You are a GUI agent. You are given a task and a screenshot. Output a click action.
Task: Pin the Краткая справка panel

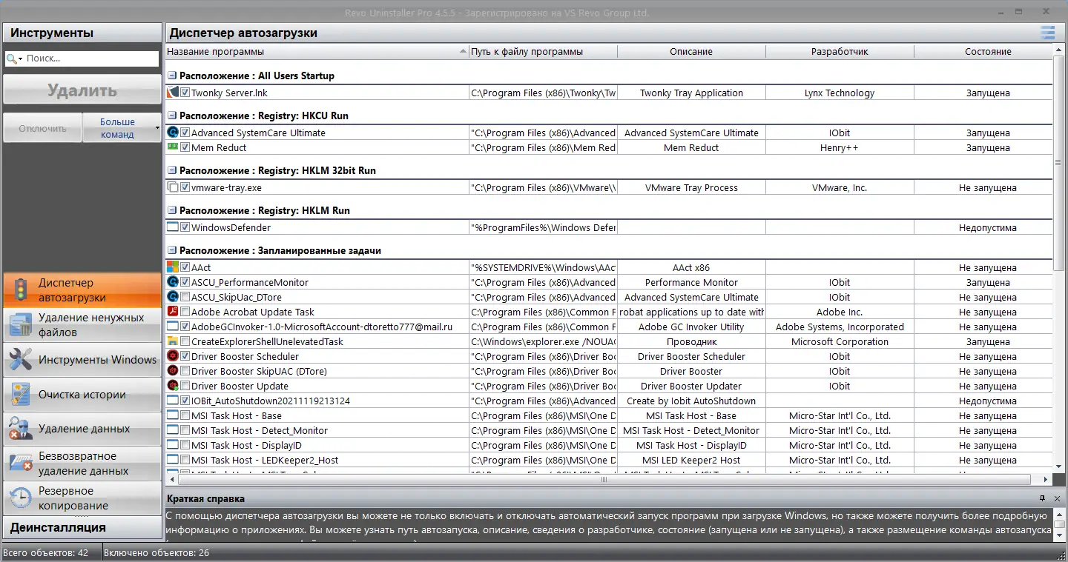(x=1042, y=498)
